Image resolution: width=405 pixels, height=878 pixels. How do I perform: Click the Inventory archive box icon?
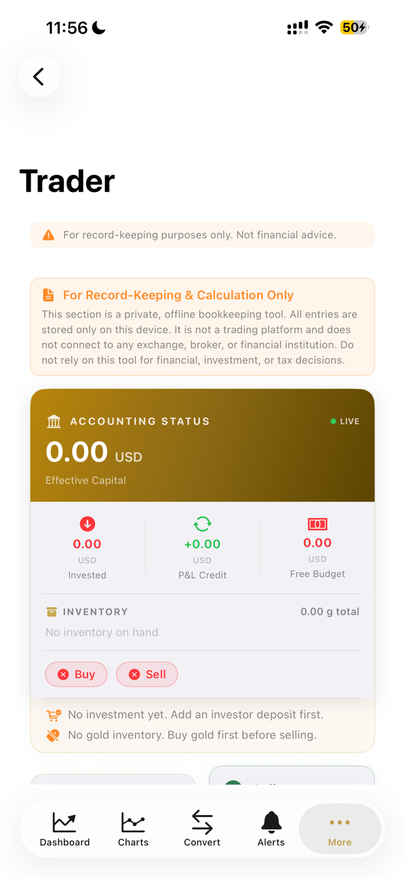(51, 612)
